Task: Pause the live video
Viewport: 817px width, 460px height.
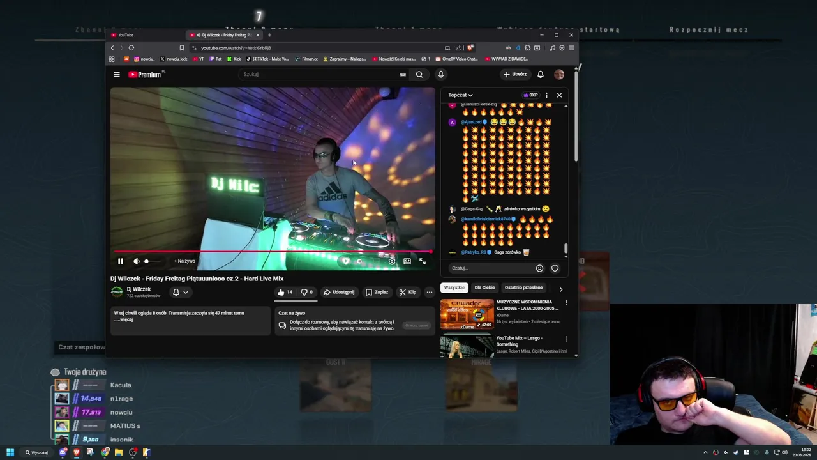Action: (x=120, y=261)
